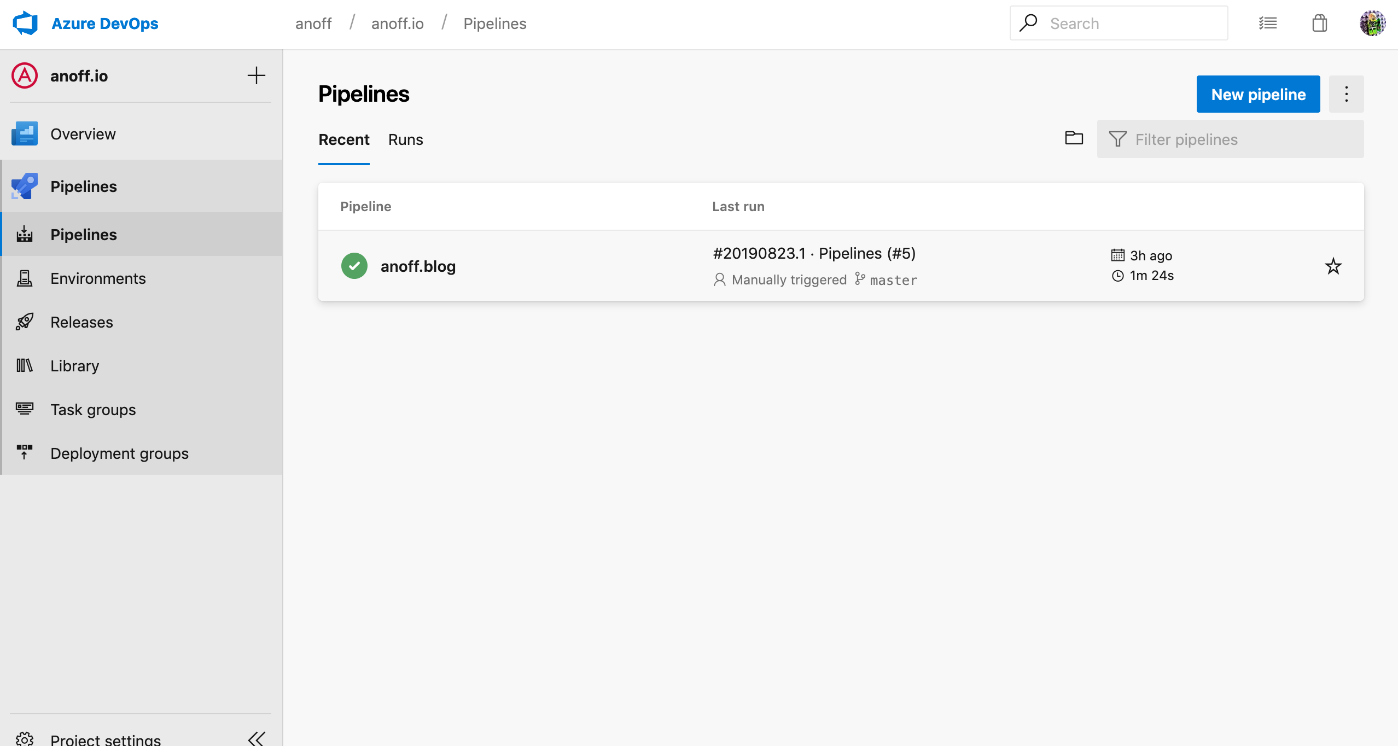This screenshot has height=746, width=1398.
Task: Open Project settings
Action: click(x=106, y=739)
